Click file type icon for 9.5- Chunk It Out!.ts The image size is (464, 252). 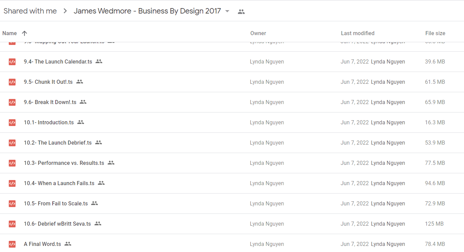pos(12,82)
